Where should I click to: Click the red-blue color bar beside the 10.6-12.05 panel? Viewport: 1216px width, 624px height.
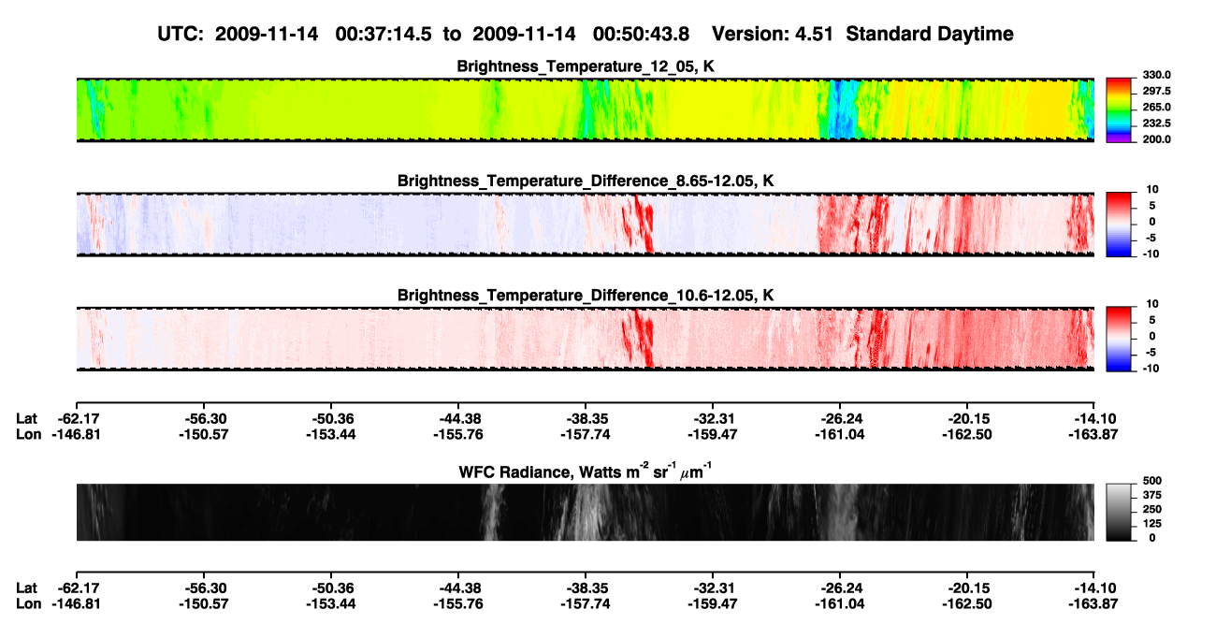pyautogui.click(x=1119, y=337)
